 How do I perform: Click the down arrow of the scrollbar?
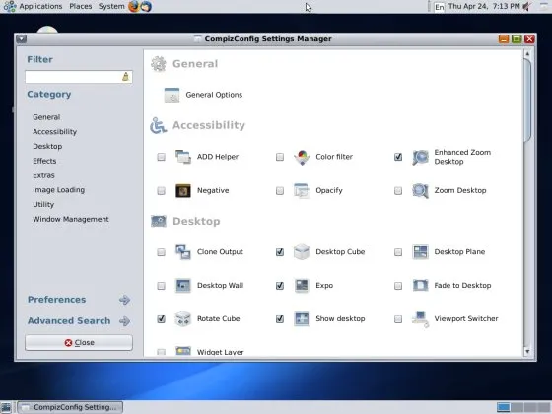(527, 351)
